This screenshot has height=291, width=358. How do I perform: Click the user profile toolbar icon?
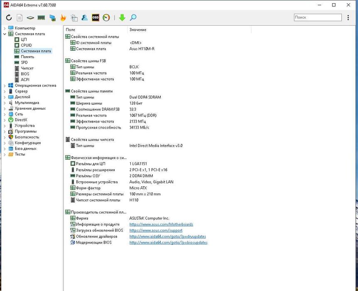tap(85, 17)
